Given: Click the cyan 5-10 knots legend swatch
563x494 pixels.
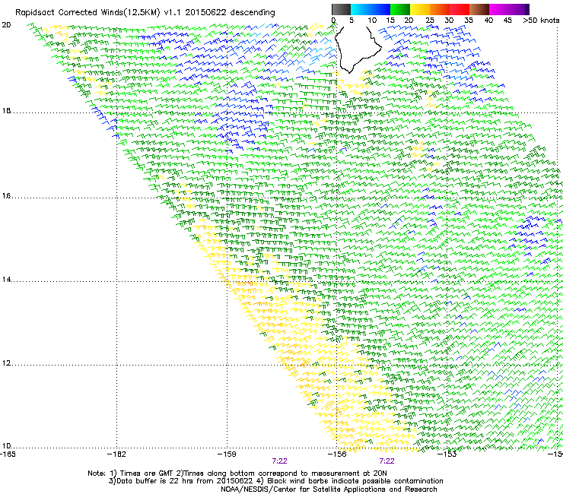Looking at the screenshot, I should pos(361,9).
